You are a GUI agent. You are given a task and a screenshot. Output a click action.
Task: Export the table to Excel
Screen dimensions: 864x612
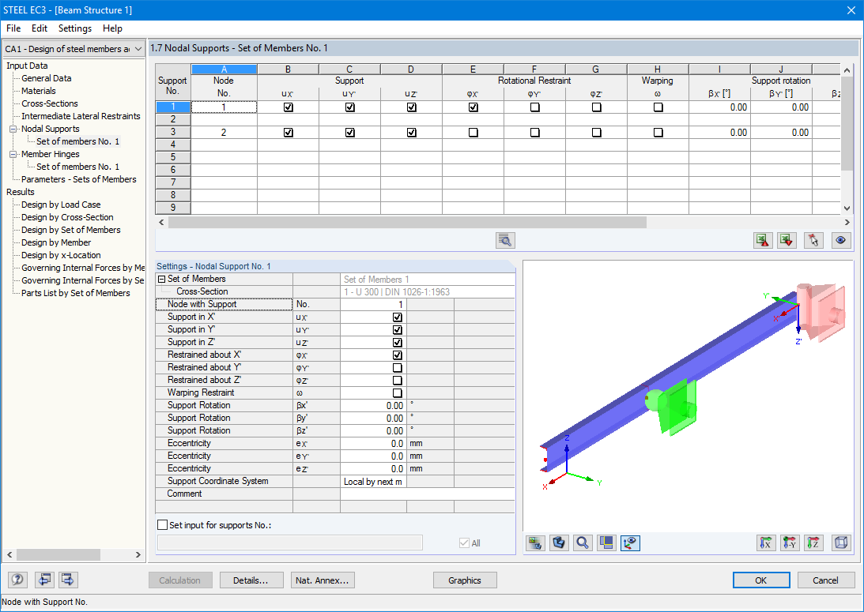pos(762,240)
